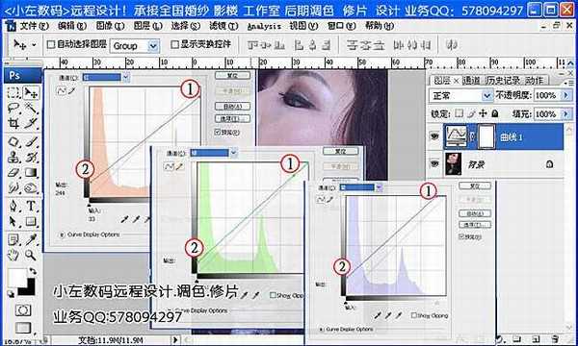
Task: Select the Slice tool
Action: tap(31, 123)
